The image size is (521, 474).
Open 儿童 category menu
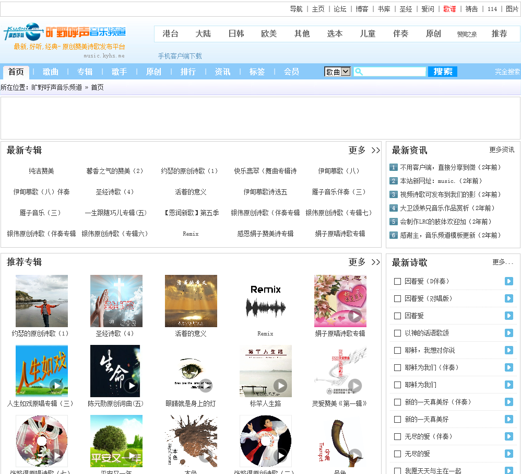pyautogui.click(x=368, y=33)
